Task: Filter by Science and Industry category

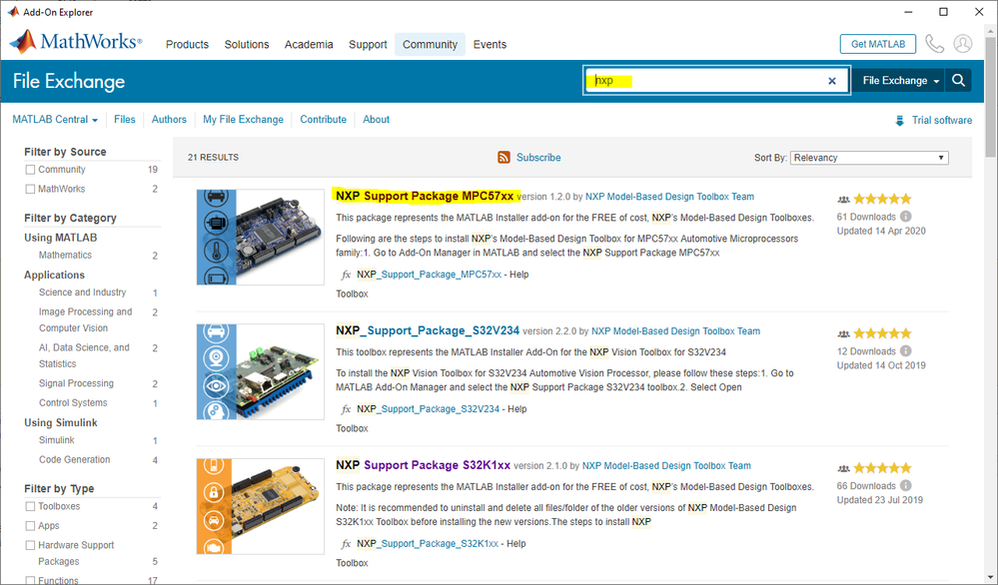Action: pos(82,292)
